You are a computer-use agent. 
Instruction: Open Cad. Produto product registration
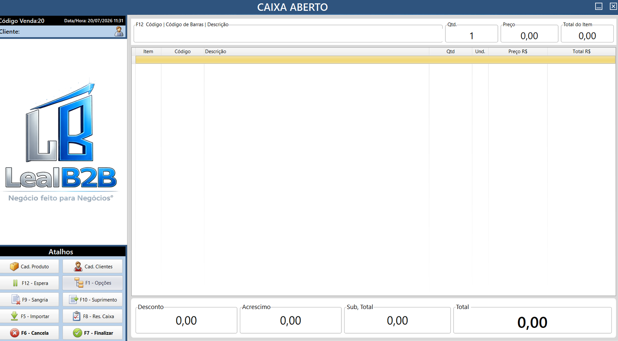pos(29,267)
